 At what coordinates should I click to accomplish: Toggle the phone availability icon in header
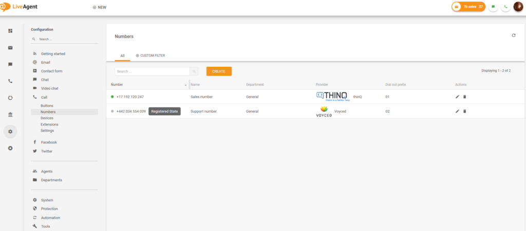pos(506,7)
